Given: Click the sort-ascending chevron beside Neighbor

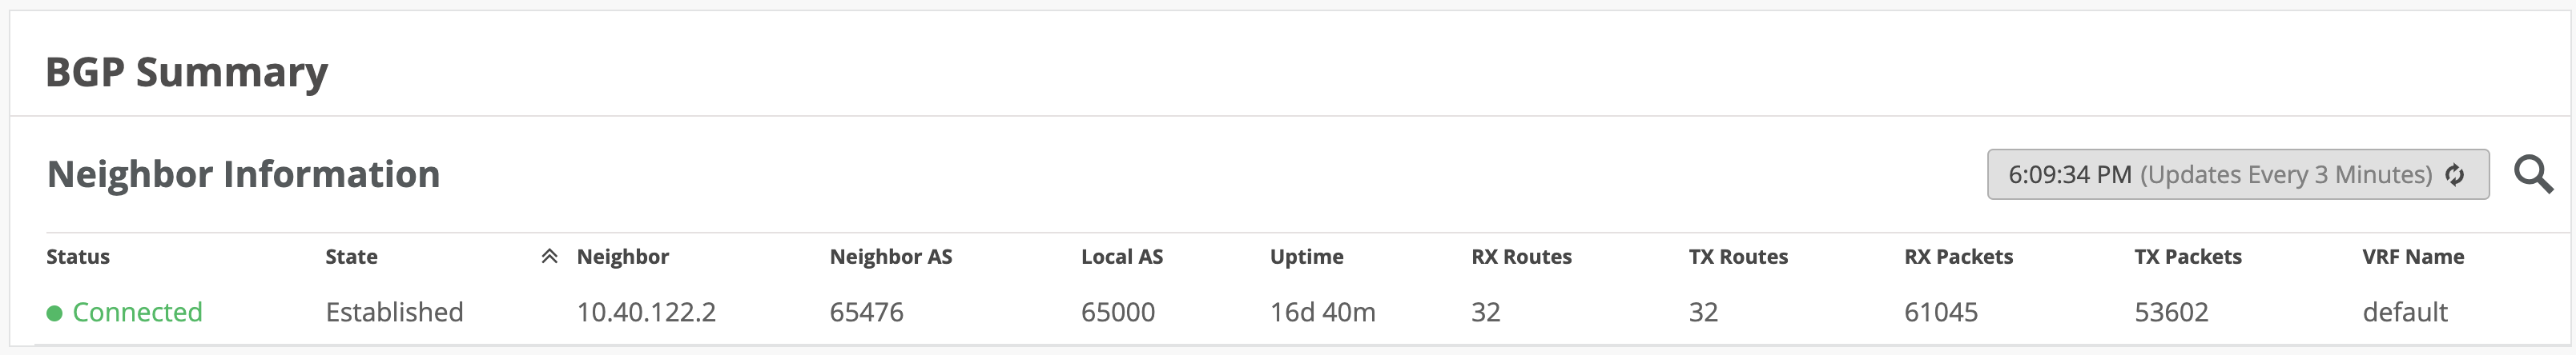Looking at the screenshot, I should click(x=549, y=257).
